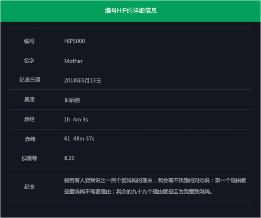Click the constellation value 仙后座
The image size is (261, 218).
click(72, 100)
